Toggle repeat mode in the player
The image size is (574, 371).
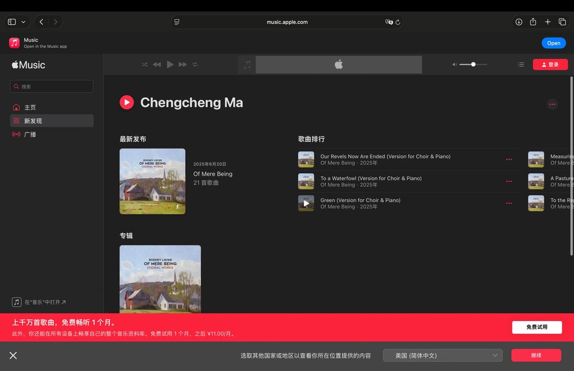click(x=195, y=64)
